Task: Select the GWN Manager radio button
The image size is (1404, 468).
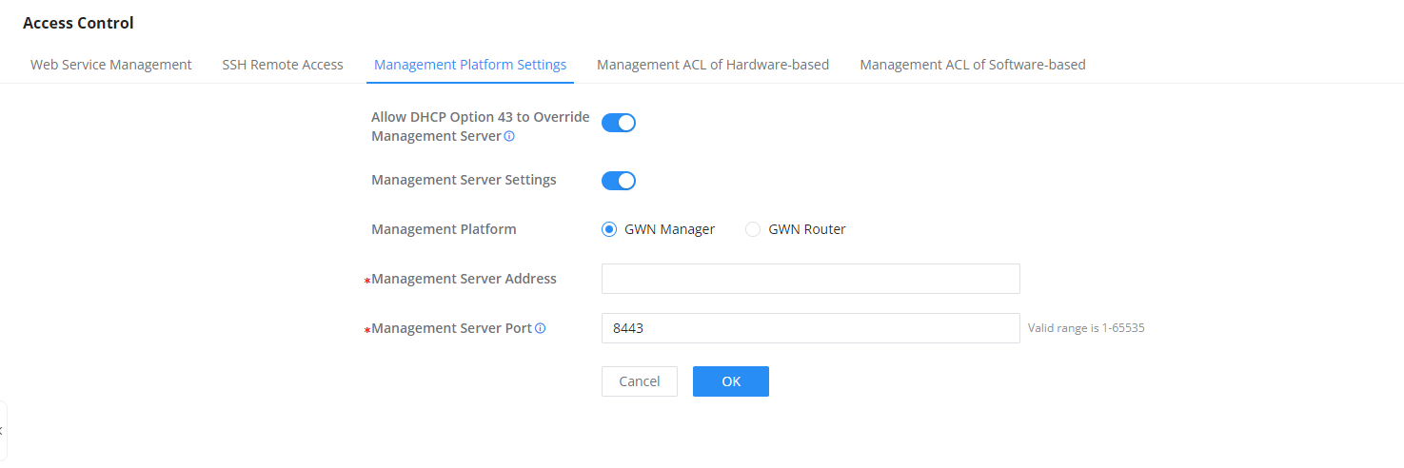Action: [609, 229]
